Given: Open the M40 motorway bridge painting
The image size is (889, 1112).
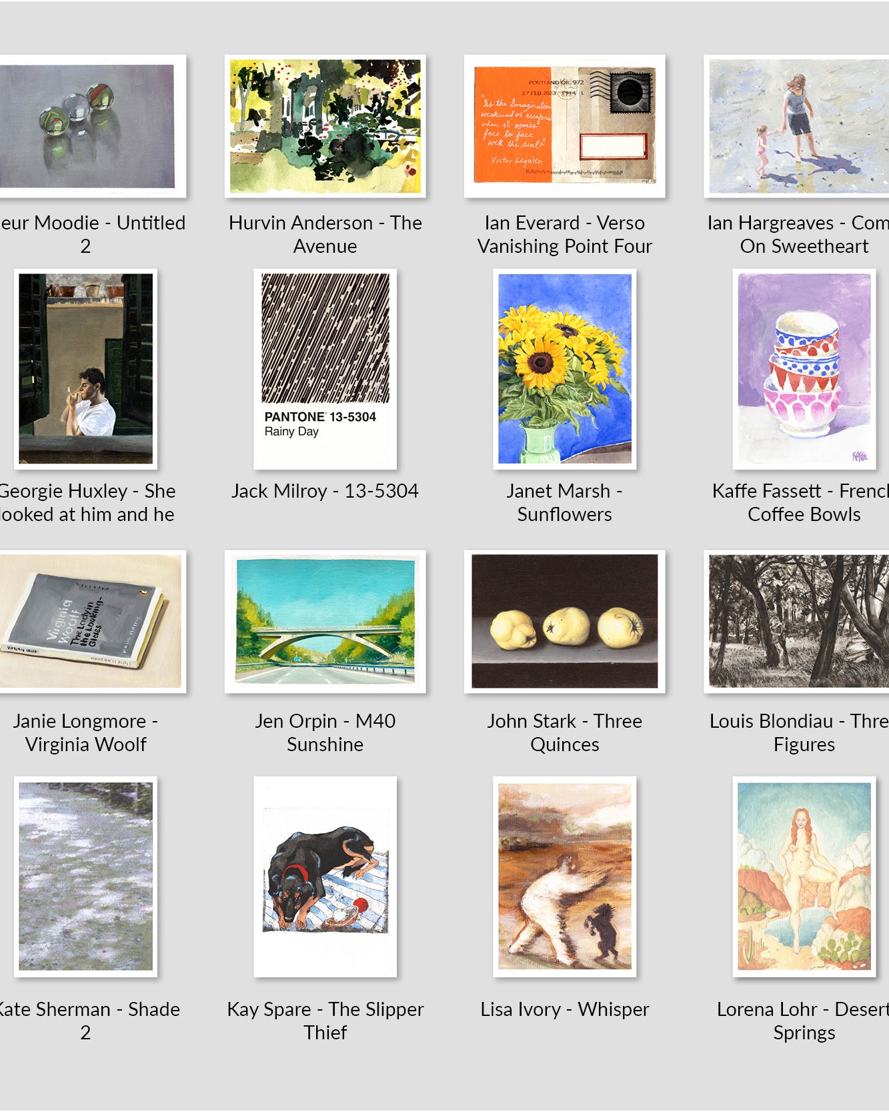Looking at the screenshot, I should coord(325,621).
